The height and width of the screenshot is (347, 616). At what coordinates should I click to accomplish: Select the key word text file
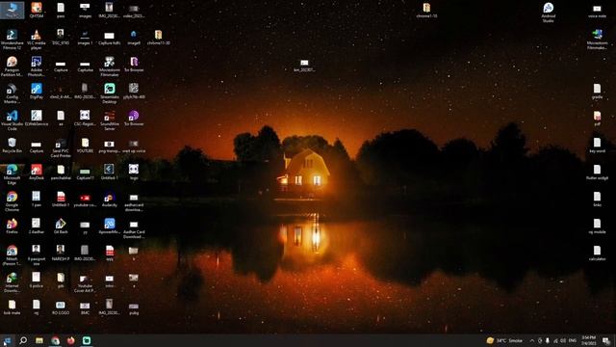(597, 146)
